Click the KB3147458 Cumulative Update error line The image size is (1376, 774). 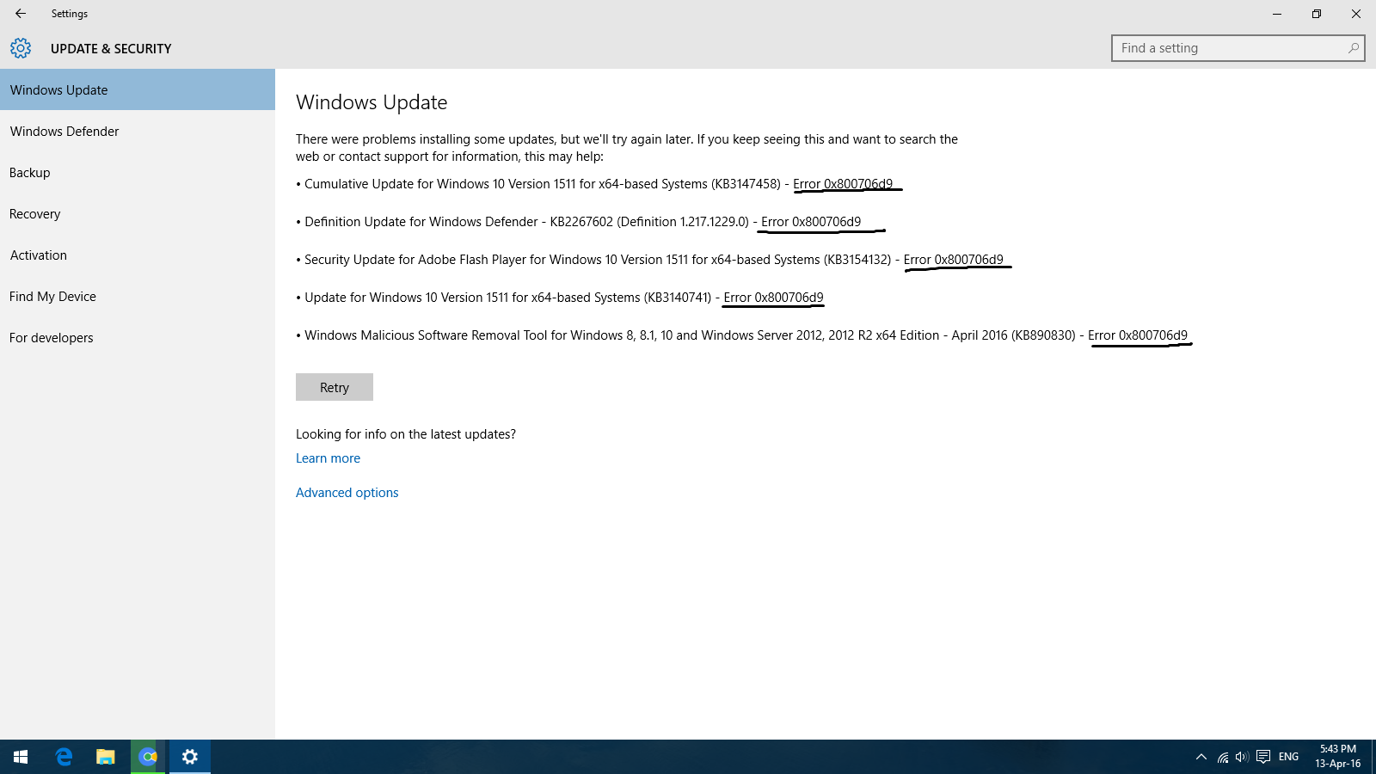click(x=594, y=184)
